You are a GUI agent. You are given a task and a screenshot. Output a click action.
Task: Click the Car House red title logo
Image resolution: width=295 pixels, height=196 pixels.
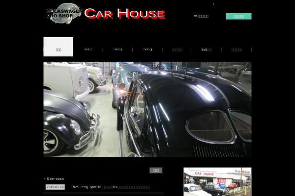(125, 14)
